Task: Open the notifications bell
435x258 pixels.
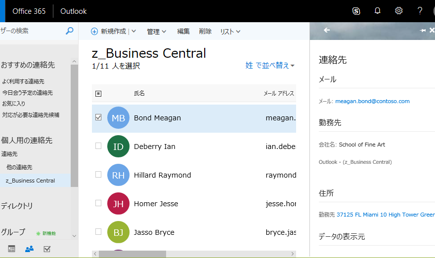Action: pos(378,11)
